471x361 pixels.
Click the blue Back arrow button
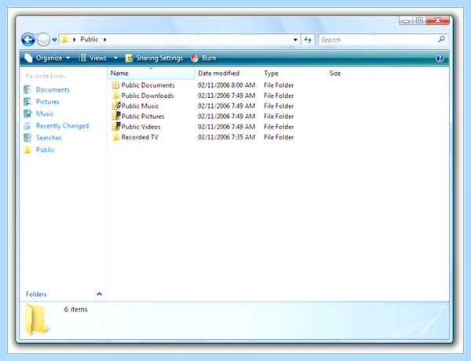[28, 39]
